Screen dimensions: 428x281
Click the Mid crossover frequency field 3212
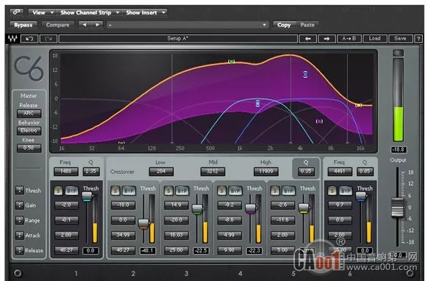(x=213, y=172)
